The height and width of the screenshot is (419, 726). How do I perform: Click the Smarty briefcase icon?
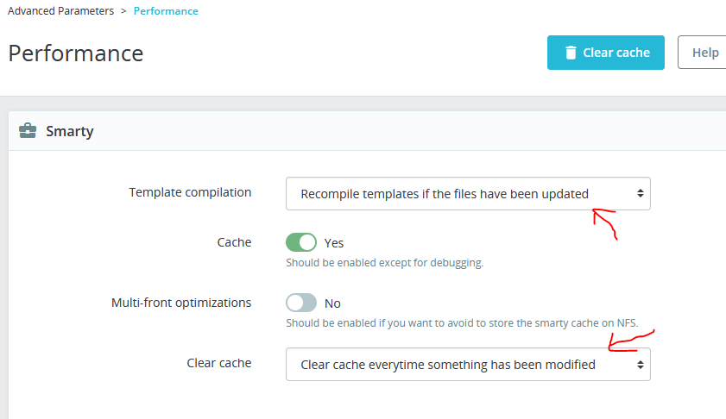28,131
